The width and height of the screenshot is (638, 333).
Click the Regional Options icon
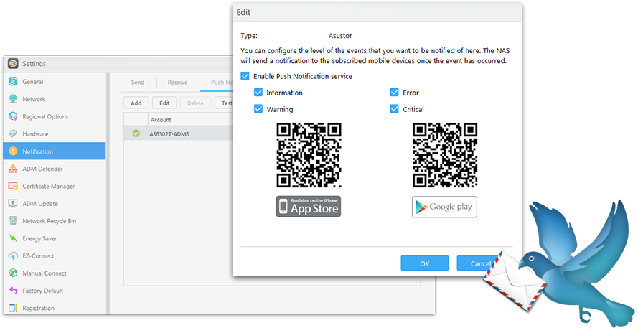pyautogui.click(x=13, y=116)
